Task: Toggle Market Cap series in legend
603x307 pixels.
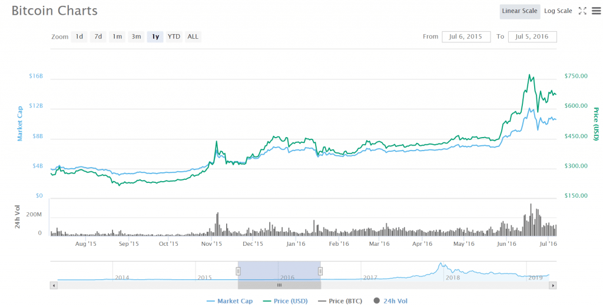Action: (230, 301)
